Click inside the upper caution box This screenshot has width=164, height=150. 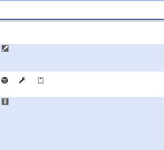[82, 58]
